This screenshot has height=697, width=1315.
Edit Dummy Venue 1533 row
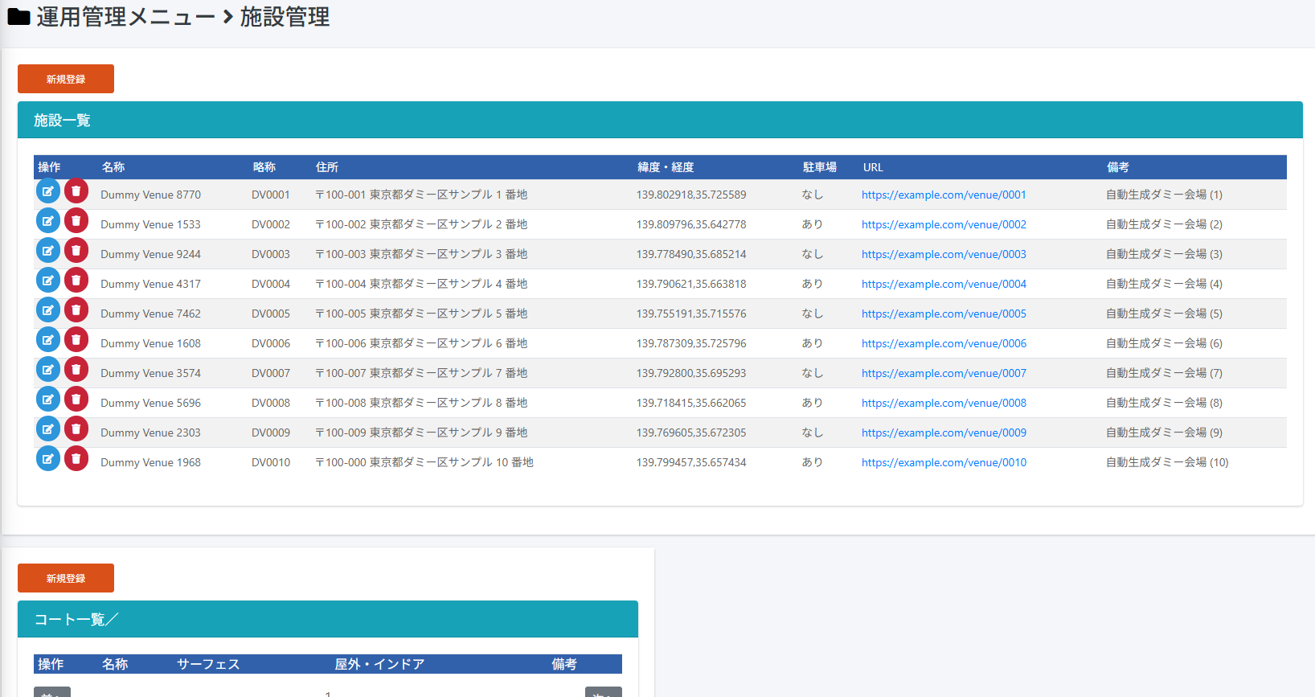click(48, 221)
